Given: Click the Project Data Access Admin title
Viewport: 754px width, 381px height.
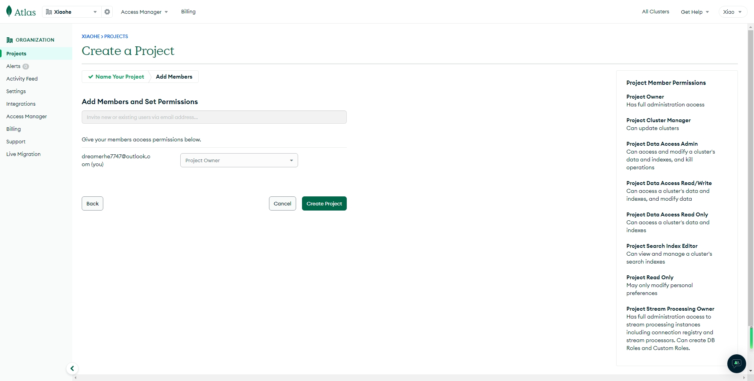Looking at the screenshot, I should coord(662,144).
